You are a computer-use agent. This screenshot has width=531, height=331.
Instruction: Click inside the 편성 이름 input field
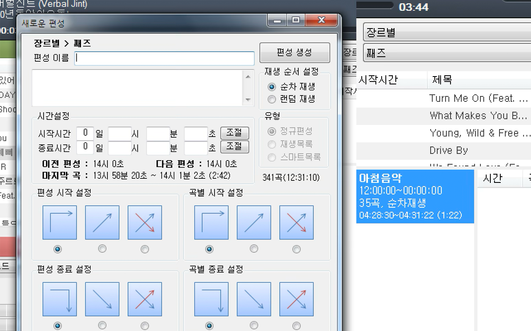tap(164, 58)
